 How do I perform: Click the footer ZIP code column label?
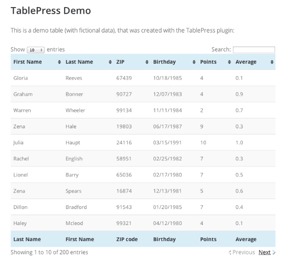[x=127, y=239]
